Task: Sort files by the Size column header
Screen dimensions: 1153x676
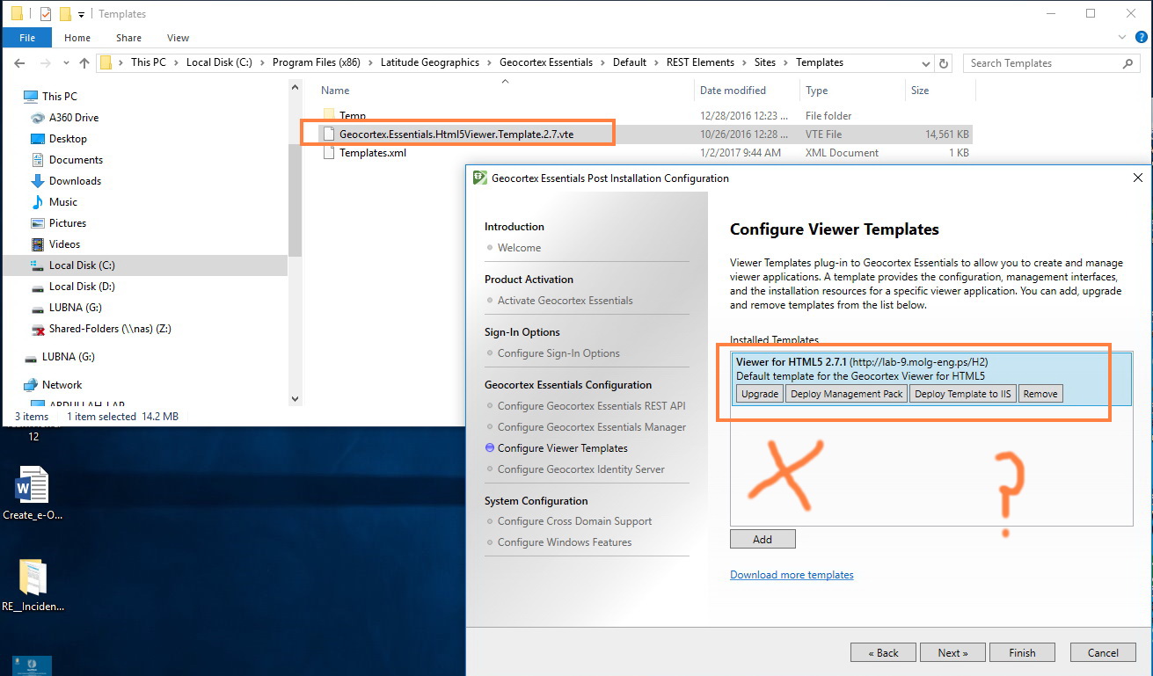Action: 920,91
